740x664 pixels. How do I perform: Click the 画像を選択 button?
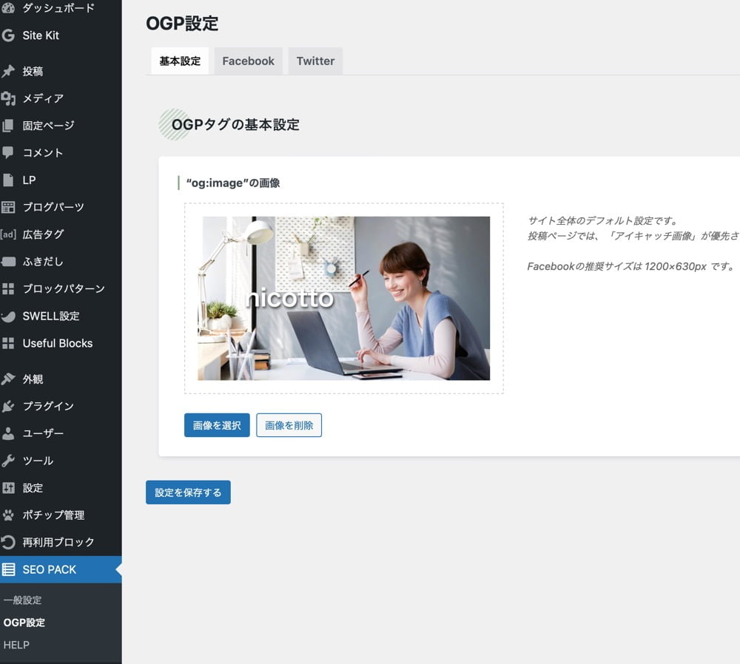pos(217,425)
